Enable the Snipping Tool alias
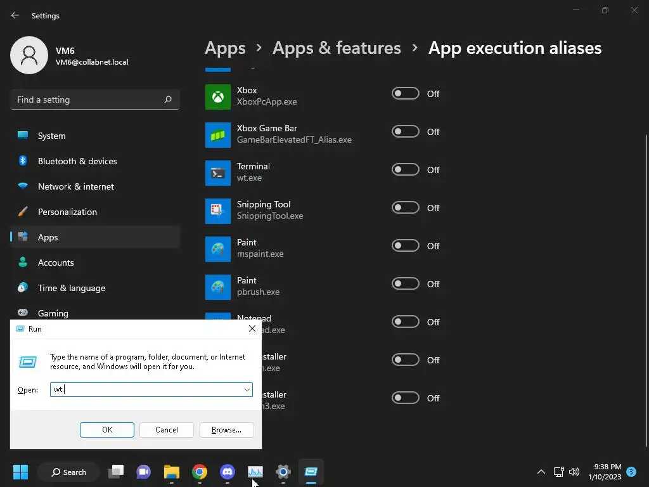This screenshot has width=649, height=487. point(405,208)
